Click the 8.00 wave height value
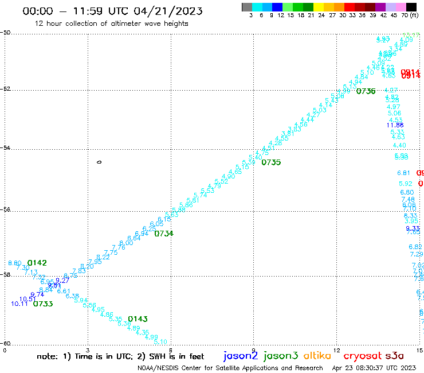Viewport: 424px width, 373px height. 126,243
